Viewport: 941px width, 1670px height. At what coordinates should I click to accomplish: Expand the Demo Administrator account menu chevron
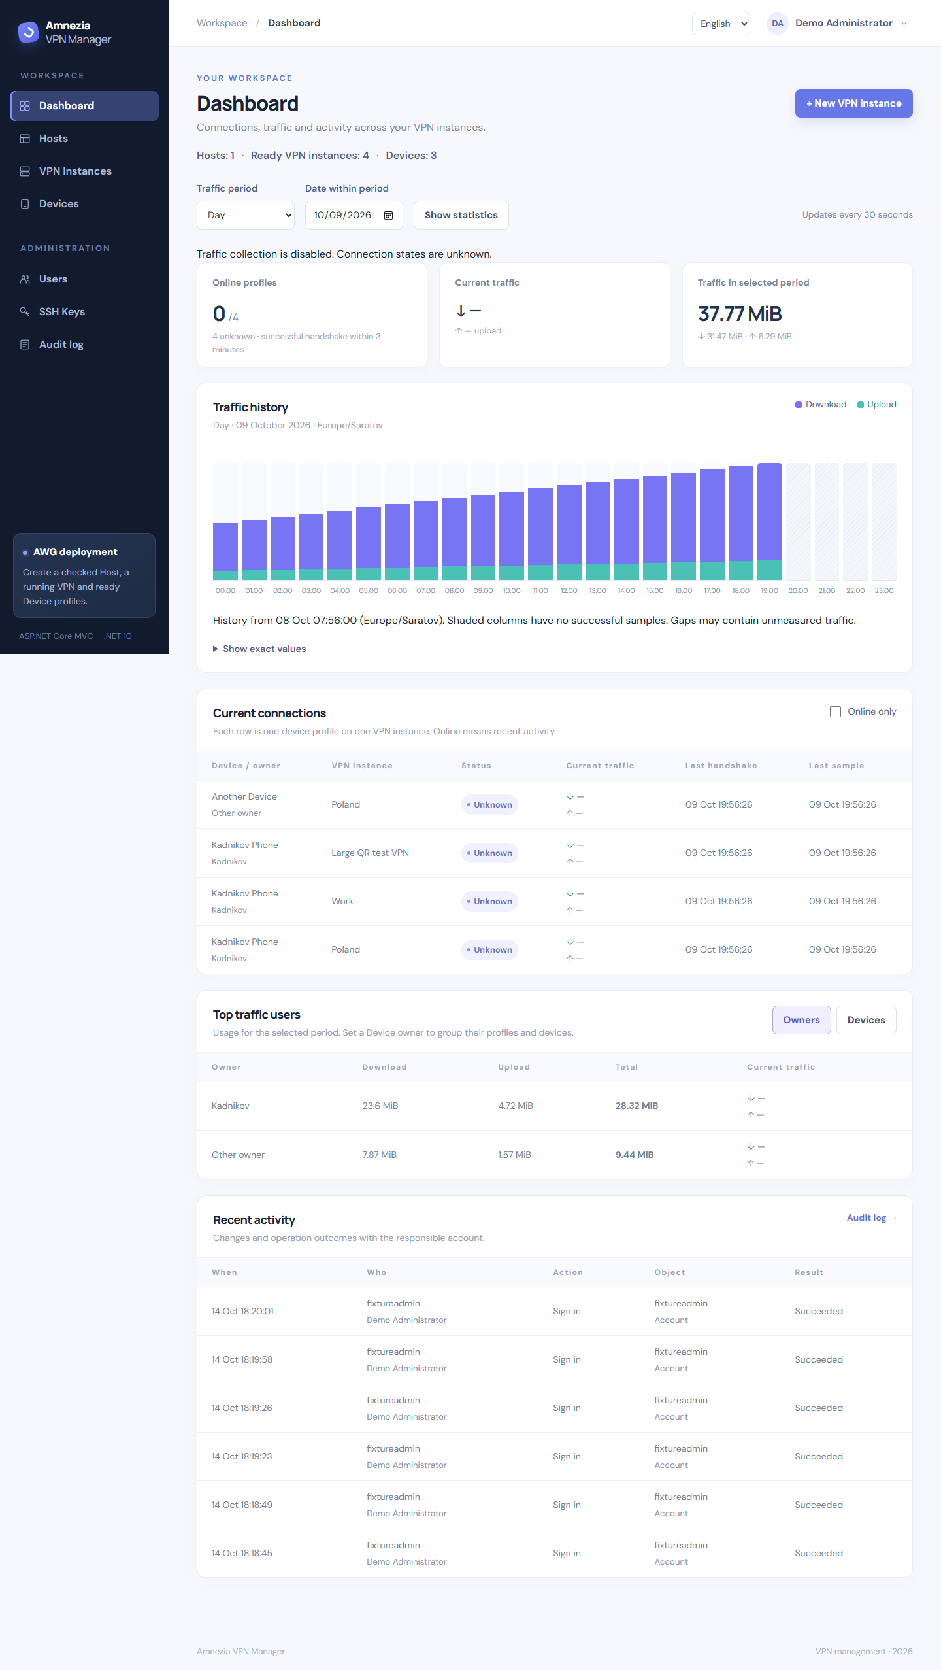pos(904,24)
